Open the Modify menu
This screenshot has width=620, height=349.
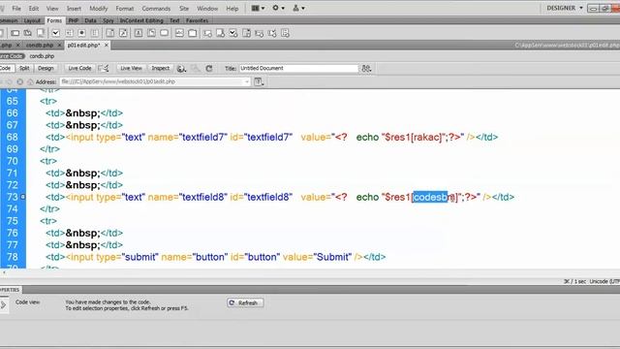click(x=99, y=8)
